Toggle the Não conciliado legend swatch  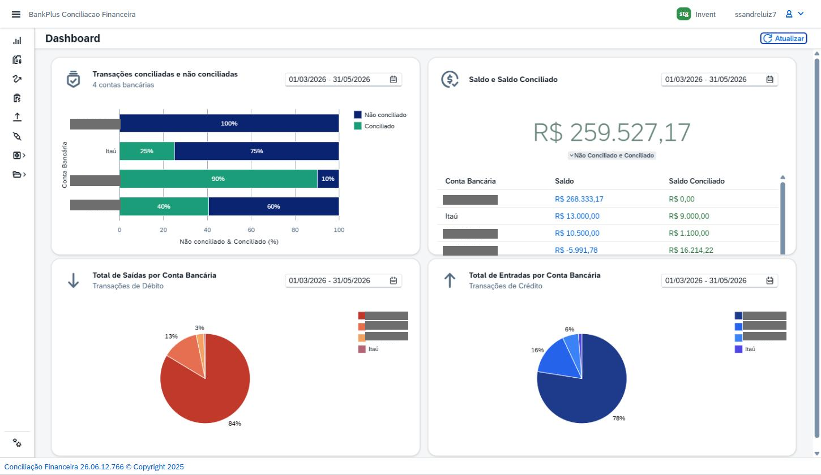(358, 115)
